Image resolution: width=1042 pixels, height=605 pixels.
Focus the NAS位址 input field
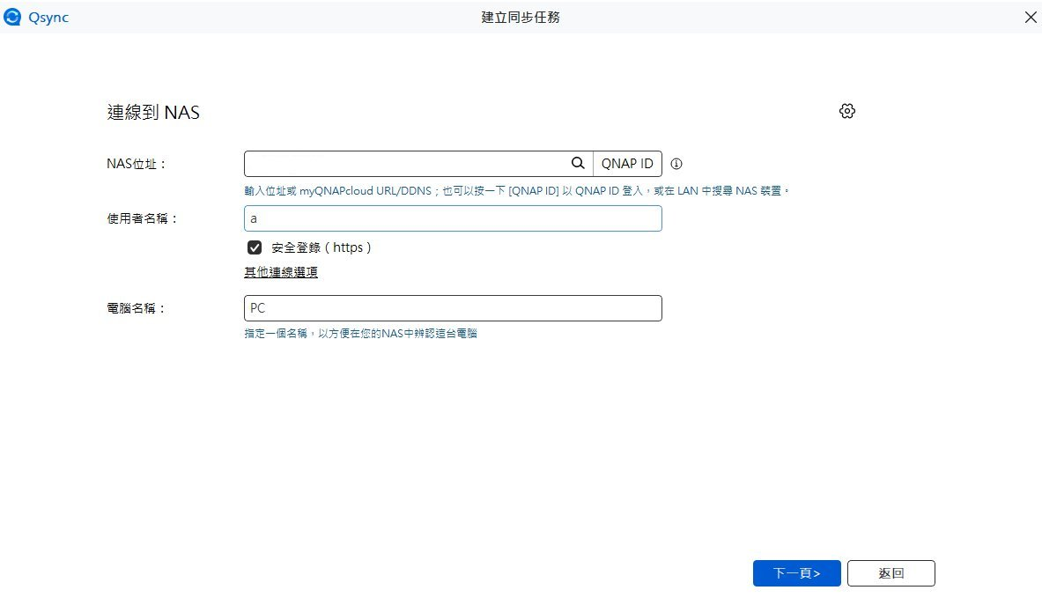pos(405,164)
